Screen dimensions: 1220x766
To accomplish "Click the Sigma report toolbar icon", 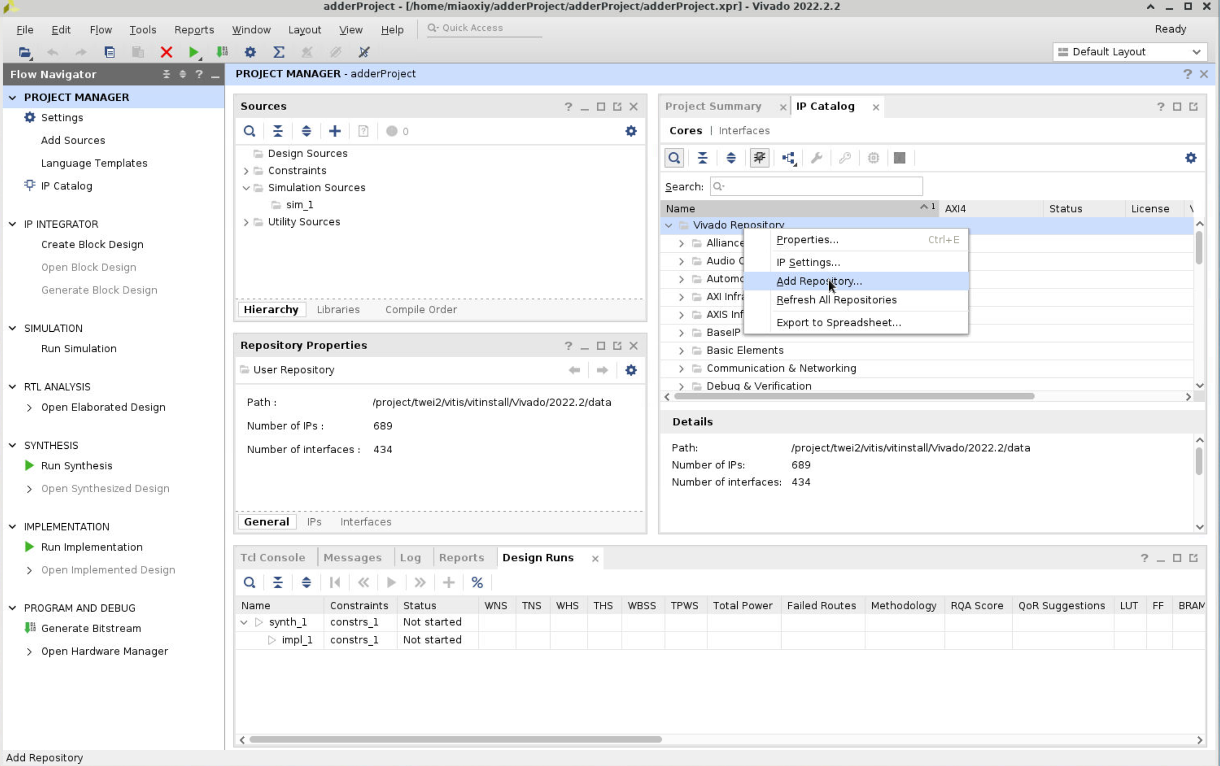I will click(279, 53).
